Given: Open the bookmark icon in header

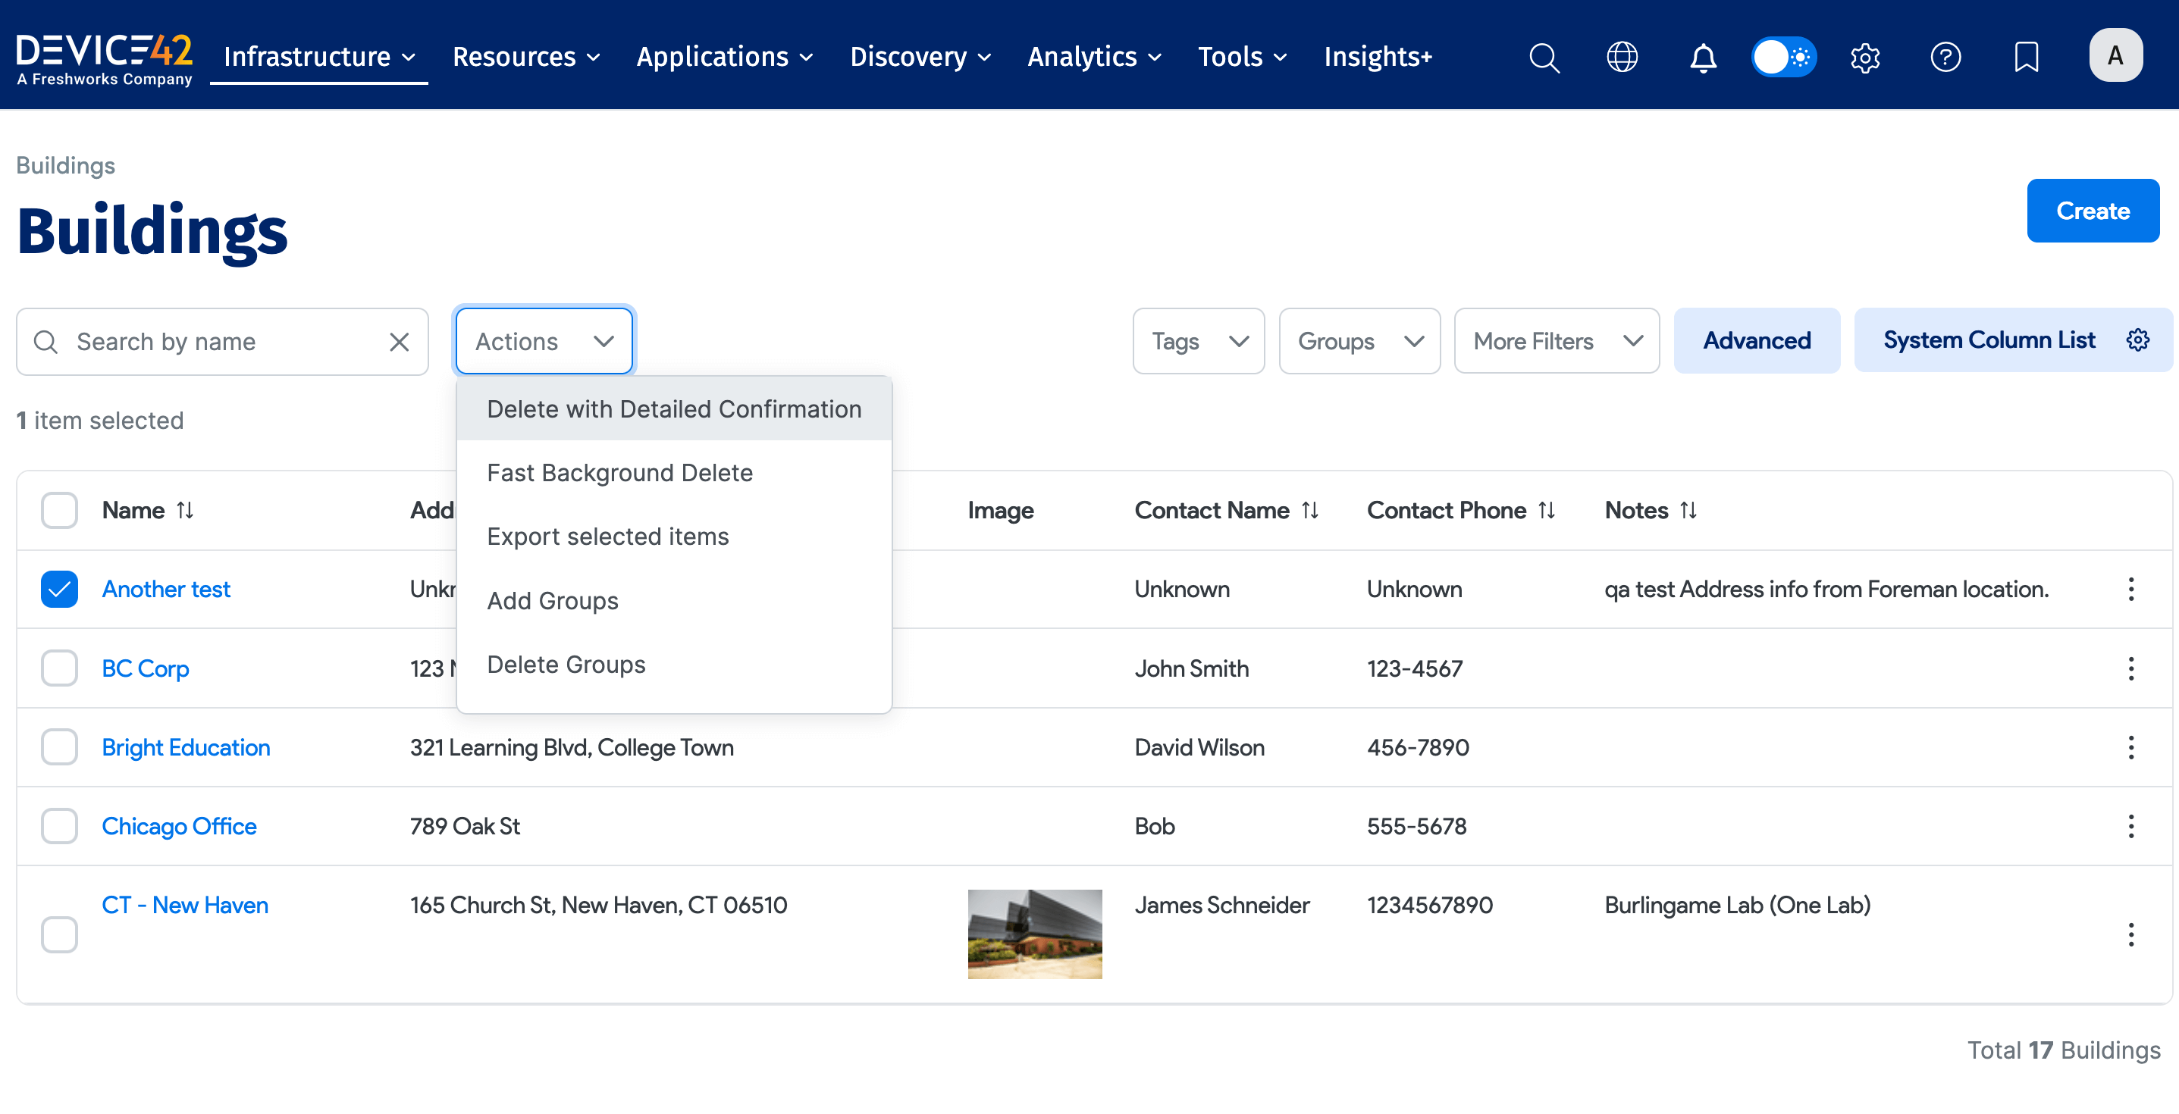Looking at the screenshot, I should 2026,58.
